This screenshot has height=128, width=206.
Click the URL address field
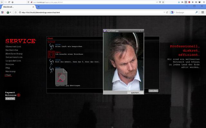coord(90,12)
